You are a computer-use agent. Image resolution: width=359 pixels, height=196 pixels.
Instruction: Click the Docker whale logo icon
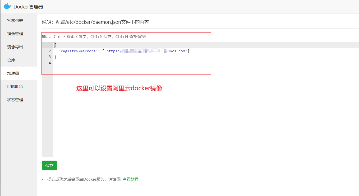8,6
